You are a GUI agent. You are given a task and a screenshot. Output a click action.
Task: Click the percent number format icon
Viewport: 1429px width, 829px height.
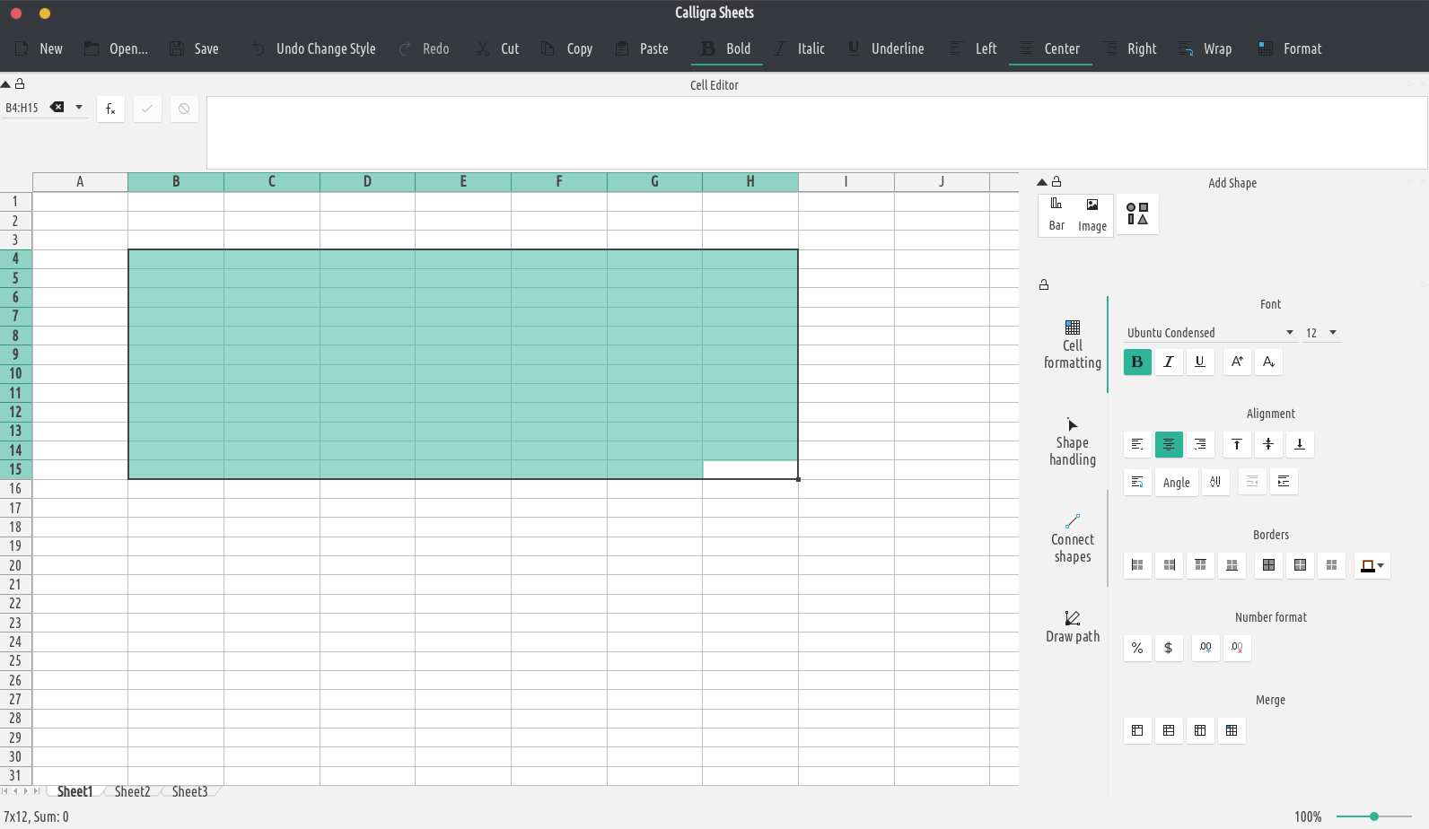pyautogui.click(x=1137, y=648)
